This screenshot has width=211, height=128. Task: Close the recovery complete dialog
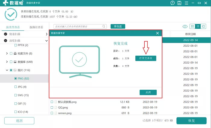click(157, 33)
